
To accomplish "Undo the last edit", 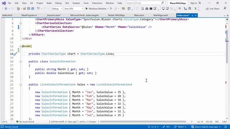I will pyautogui.click(x=38, y=9).
